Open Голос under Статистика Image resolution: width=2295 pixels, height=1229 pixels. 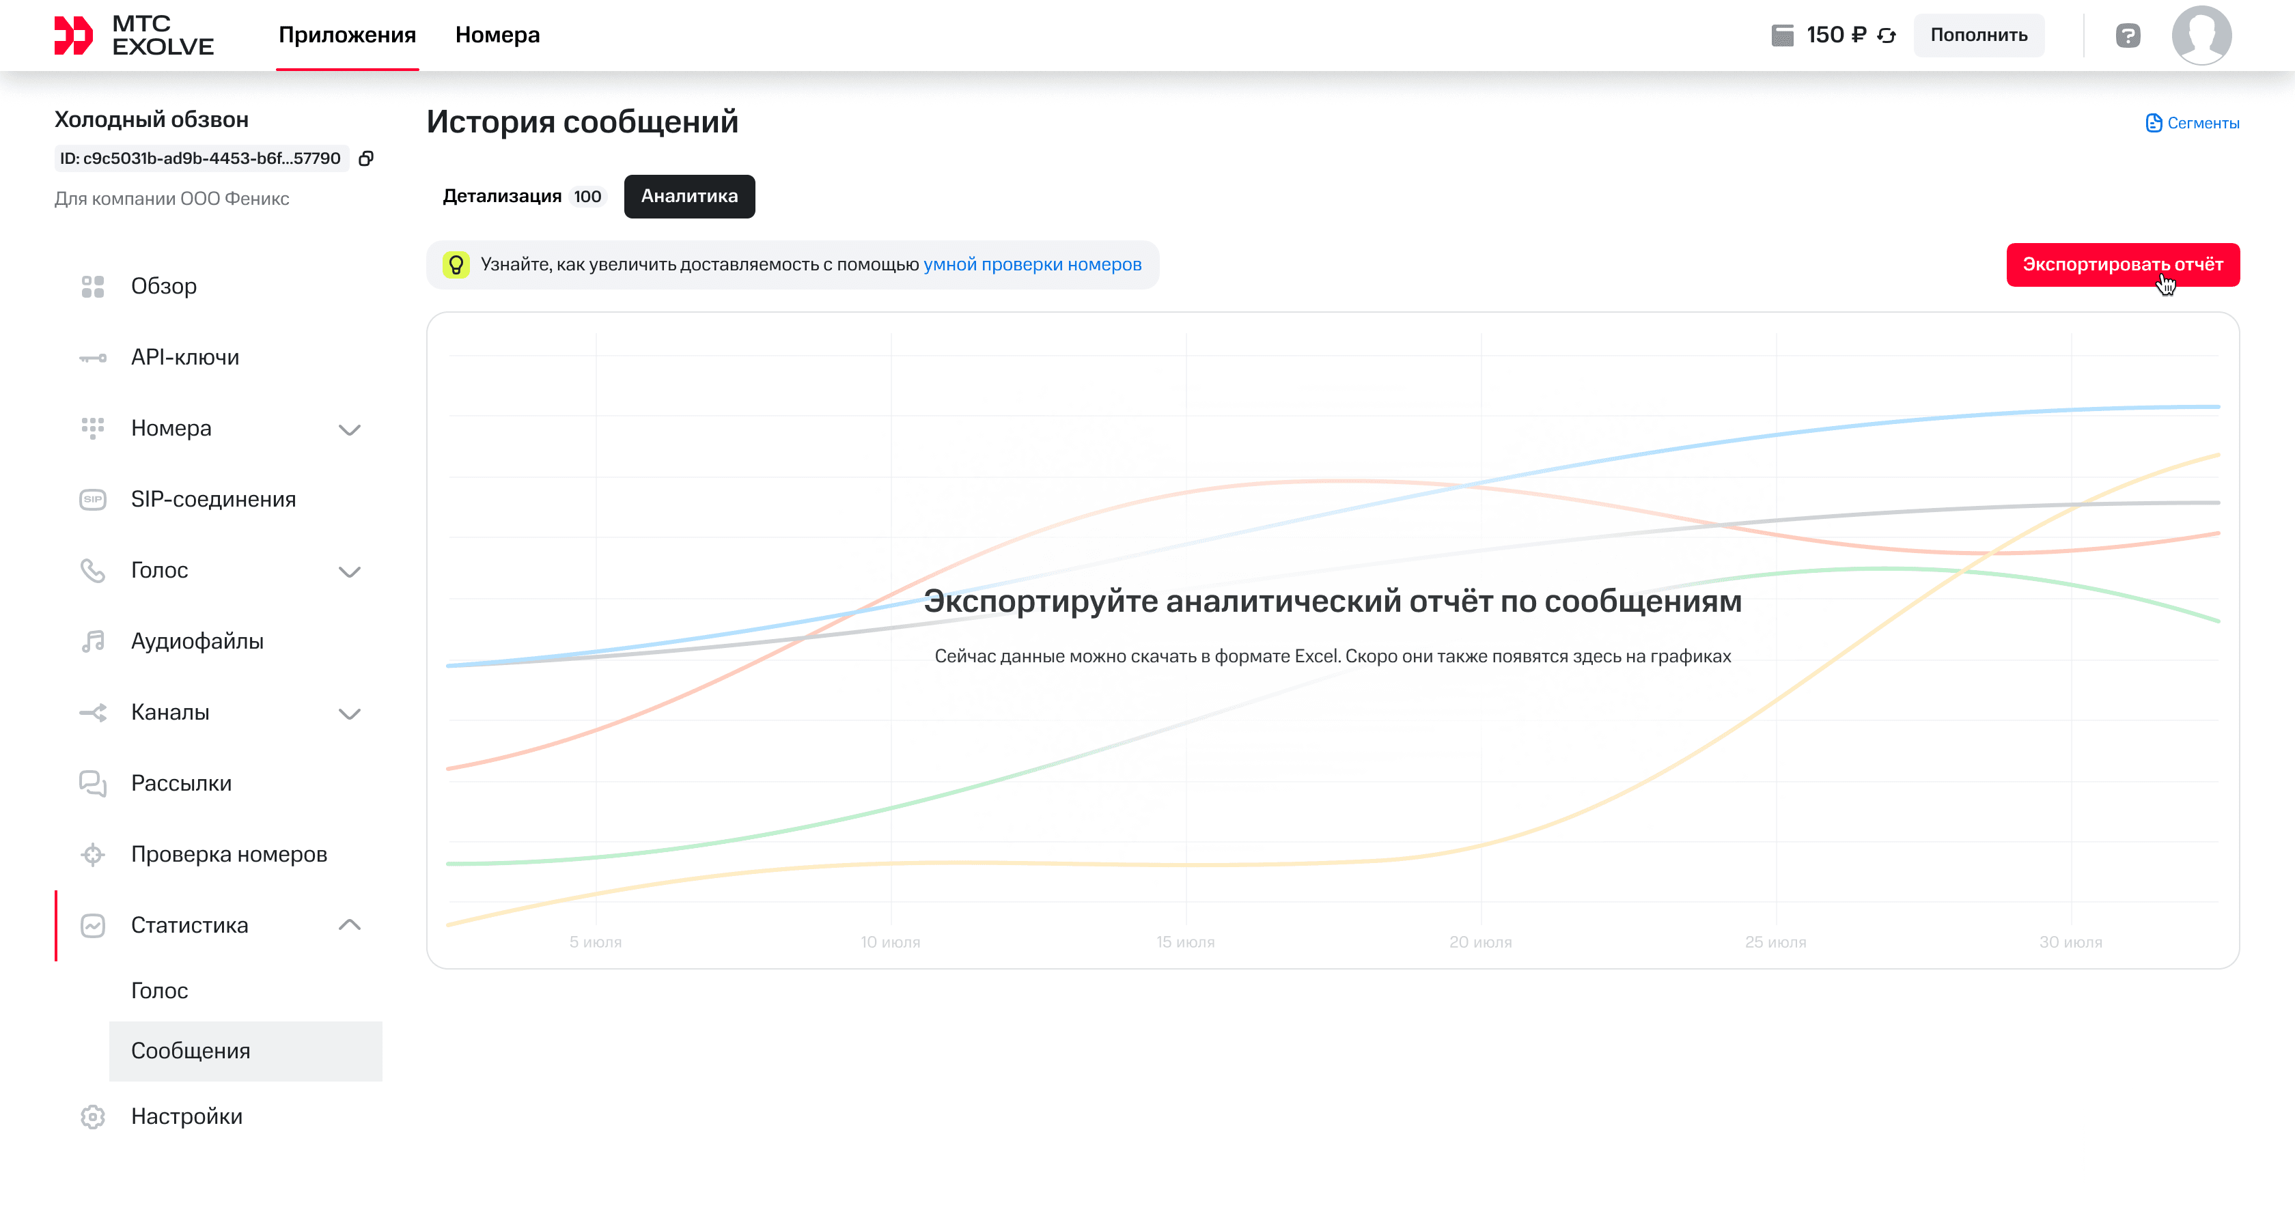coord(159,991)
